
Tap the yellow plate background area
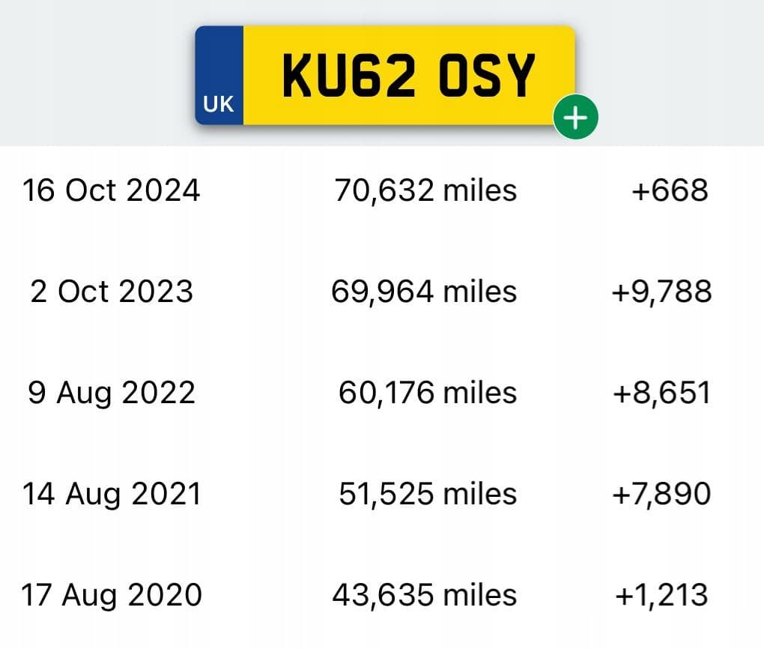[409, 76]
